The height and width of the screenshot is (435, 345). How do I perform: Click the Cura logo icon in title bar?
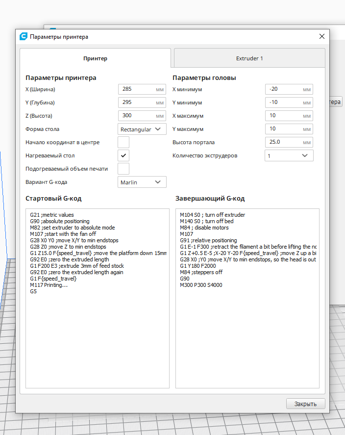point(23,36)
